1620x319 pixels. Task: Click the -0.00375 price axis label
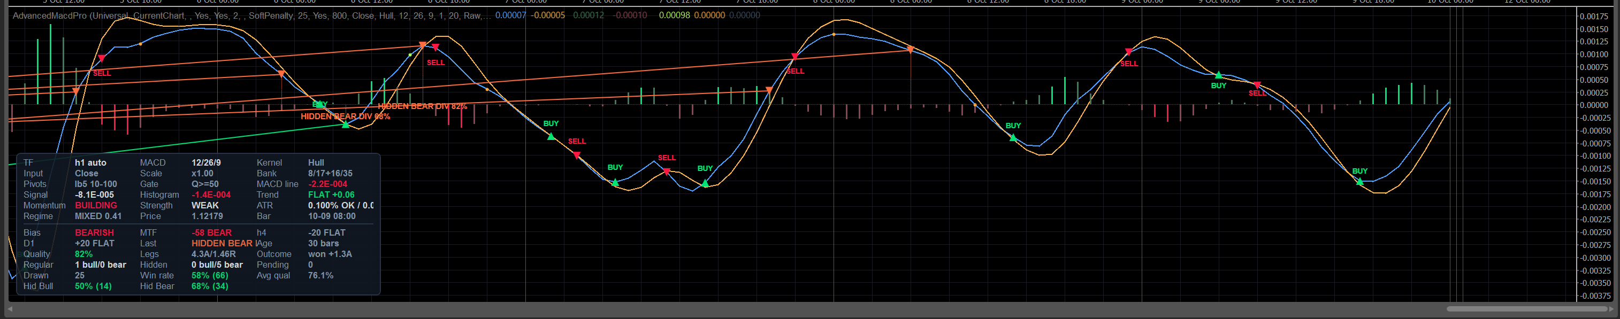[1594, 296]
